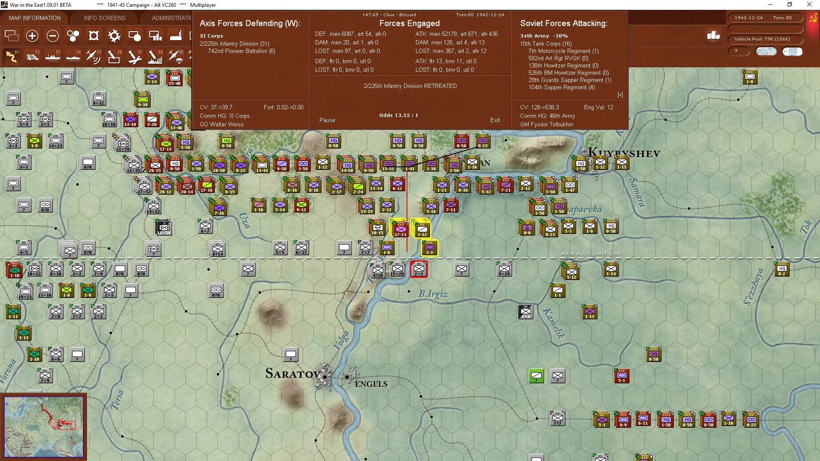Image resolution: width=820 pixels, height=461 pixels.
Task: Open the factory locations map icon
Action: (x=176, y=36)
